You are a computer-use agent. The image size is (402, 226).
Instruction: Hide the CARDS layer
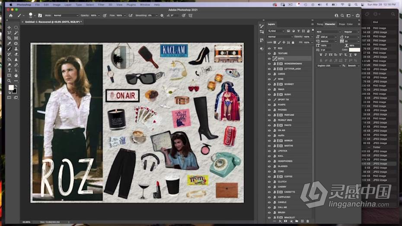click(x=269, y=74)
